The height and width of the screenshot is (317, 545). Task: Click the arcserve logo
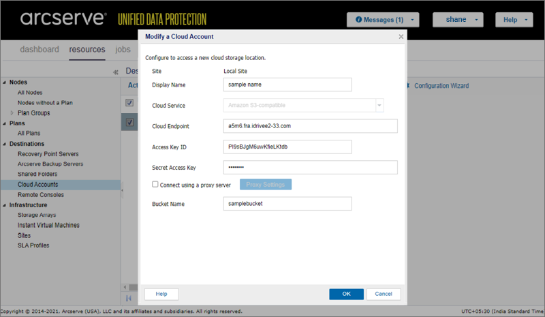[63, 18]
